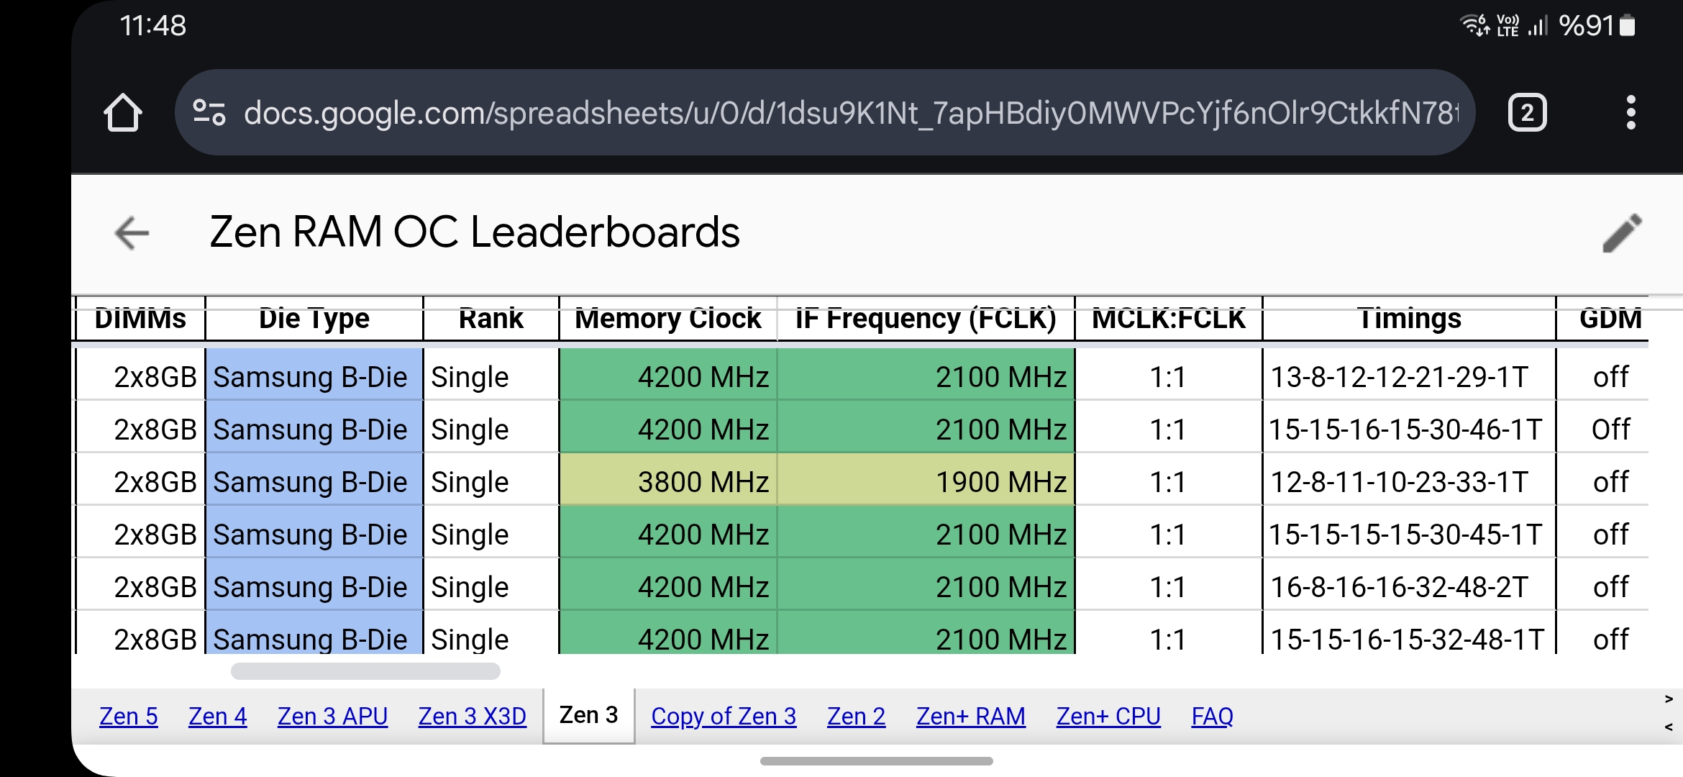Viewport: 1683px width, 777px height.
Task: Click the Zen RAM OC Leaderboards title
Action: click(475, 232)
